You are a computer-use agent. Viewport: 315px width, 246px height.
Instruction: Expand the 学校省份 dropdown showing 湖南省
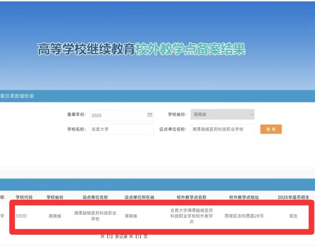[x=222, y=114]
